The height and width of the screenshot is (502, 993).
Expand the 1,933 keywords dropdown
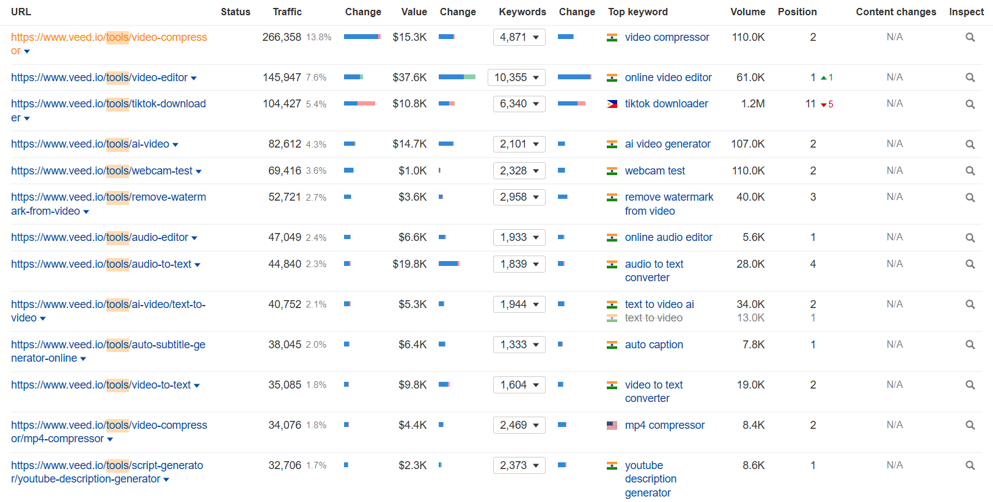[x=519, y=237]
